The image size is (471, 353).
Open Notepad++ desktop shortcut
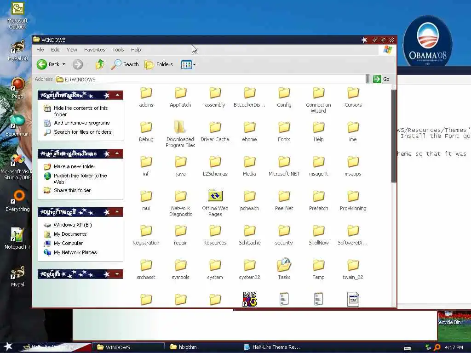(x=17, y=239)
